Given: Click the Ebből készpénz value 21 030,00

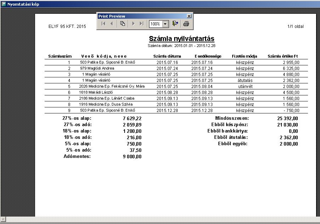Looking at the screenshot, I should (287, 125).
